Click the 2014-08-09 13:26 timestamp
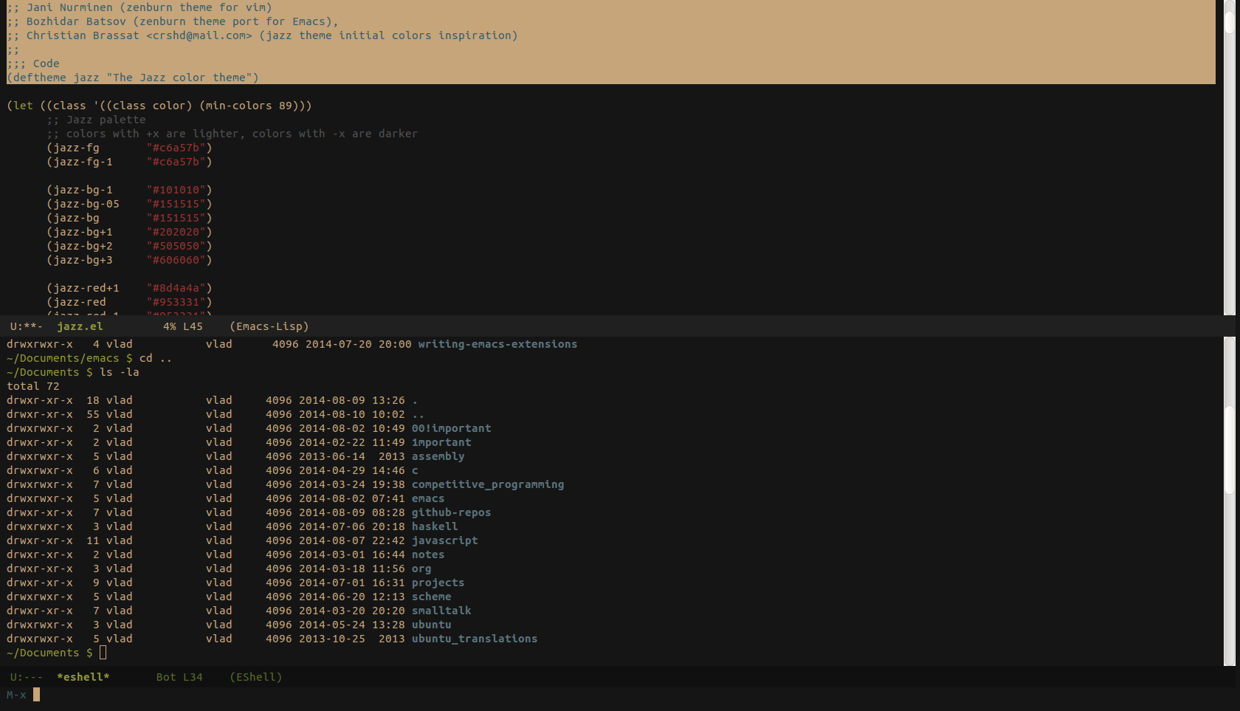This screenshot has height=711, width=1240. [x=352, y=400]
